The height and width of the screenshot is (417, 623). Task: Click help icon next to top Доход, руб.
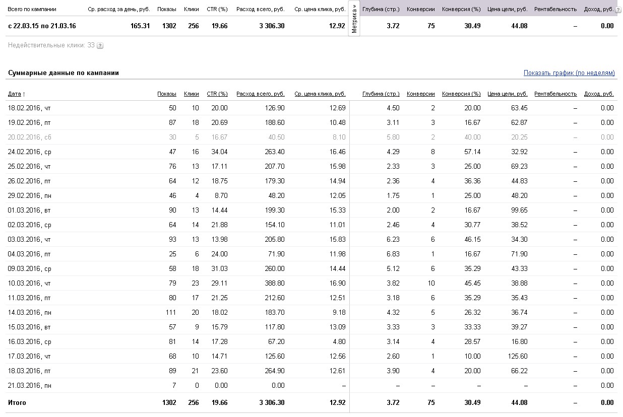(618, 10)
